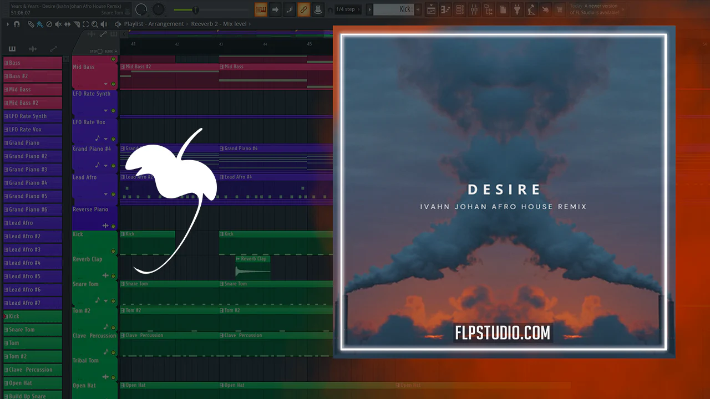Open the plugin picker plug icon

[517, 9]
